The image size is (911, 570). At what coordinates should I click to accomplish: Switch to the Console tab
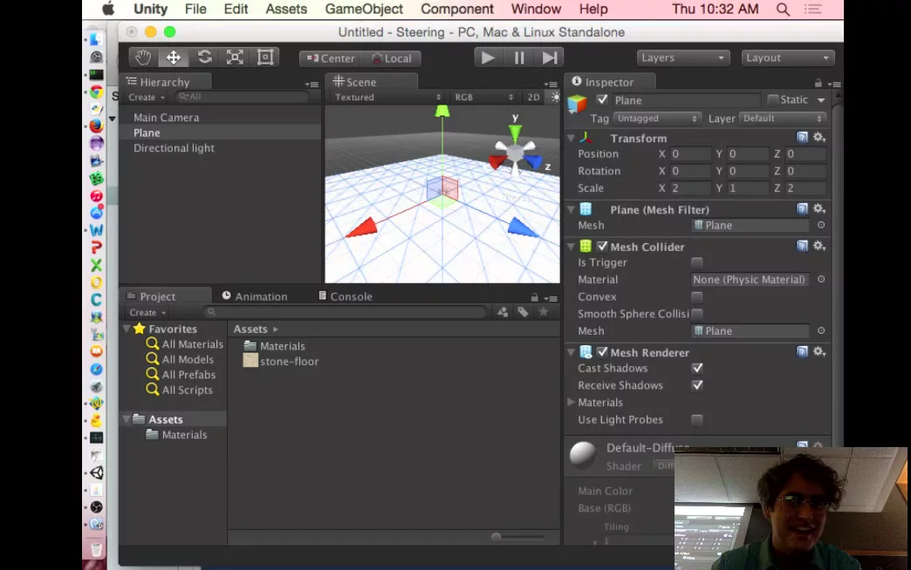346,296
